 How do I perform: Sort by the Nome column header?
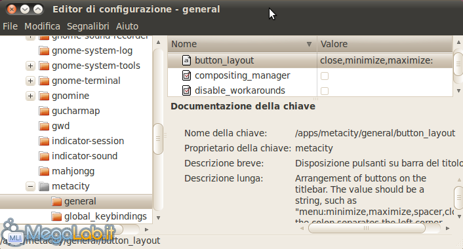[x=242, y=45]
